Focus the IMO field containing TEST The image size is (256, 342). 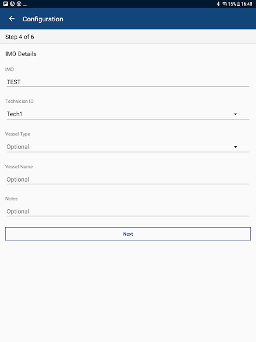(x=128, y=82)
